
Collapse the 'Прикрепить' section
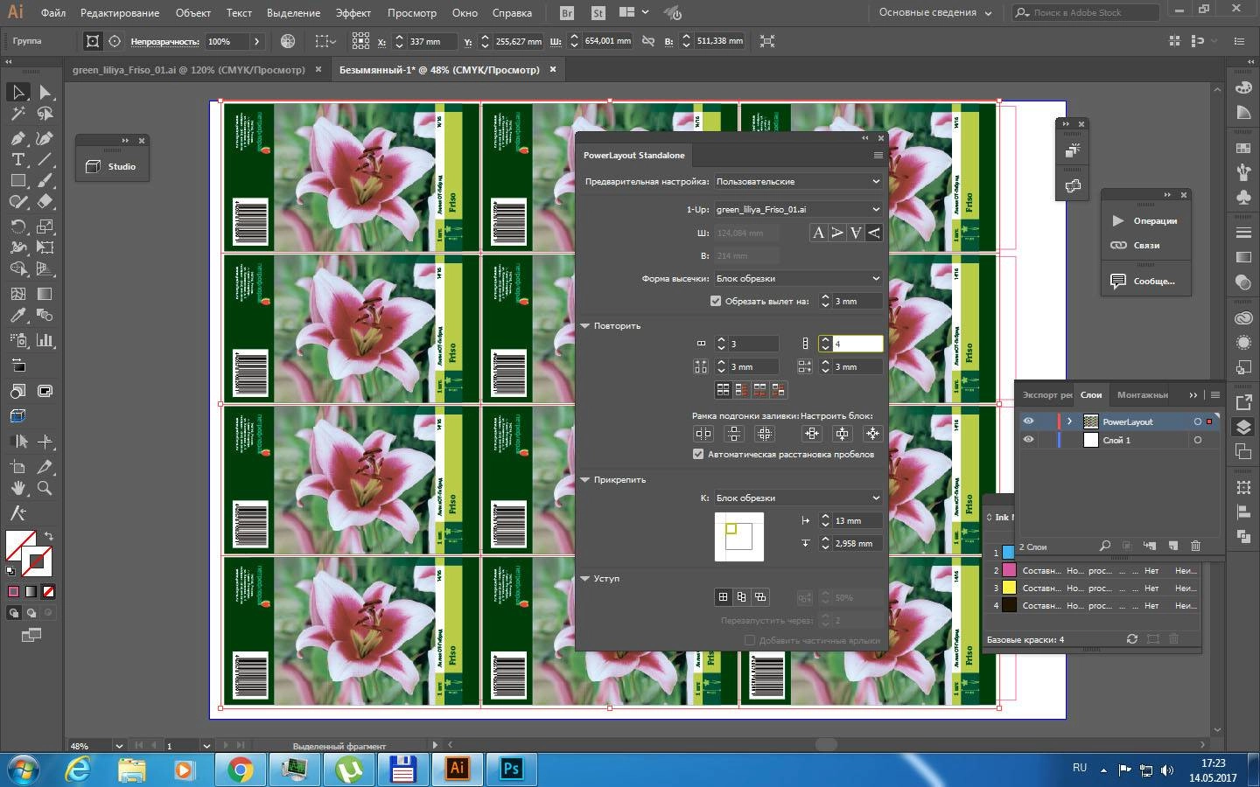pyautogui.click(x=585, y=479)
